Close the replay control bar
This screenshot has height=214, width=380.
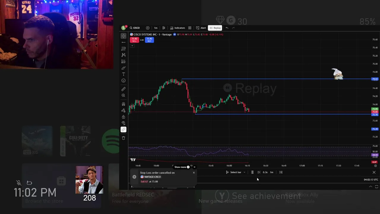(374, 172)
